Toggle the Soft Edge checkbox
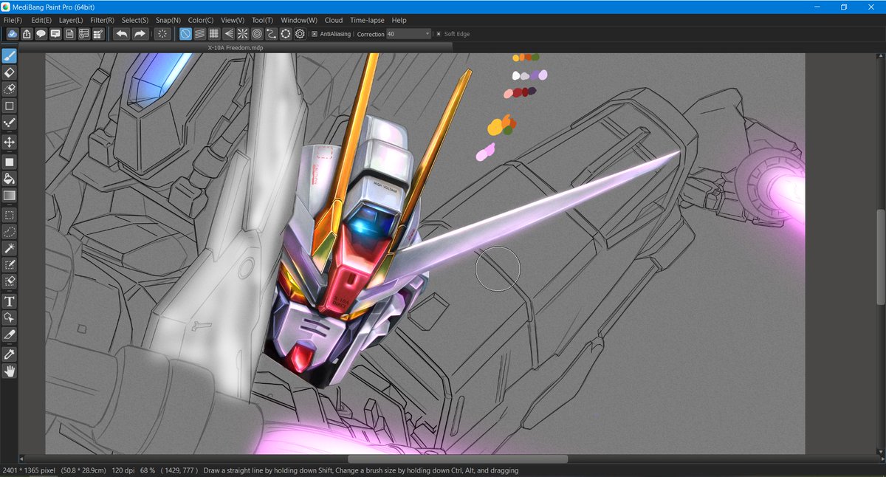 pyautogui.click(x=438, y=34)
